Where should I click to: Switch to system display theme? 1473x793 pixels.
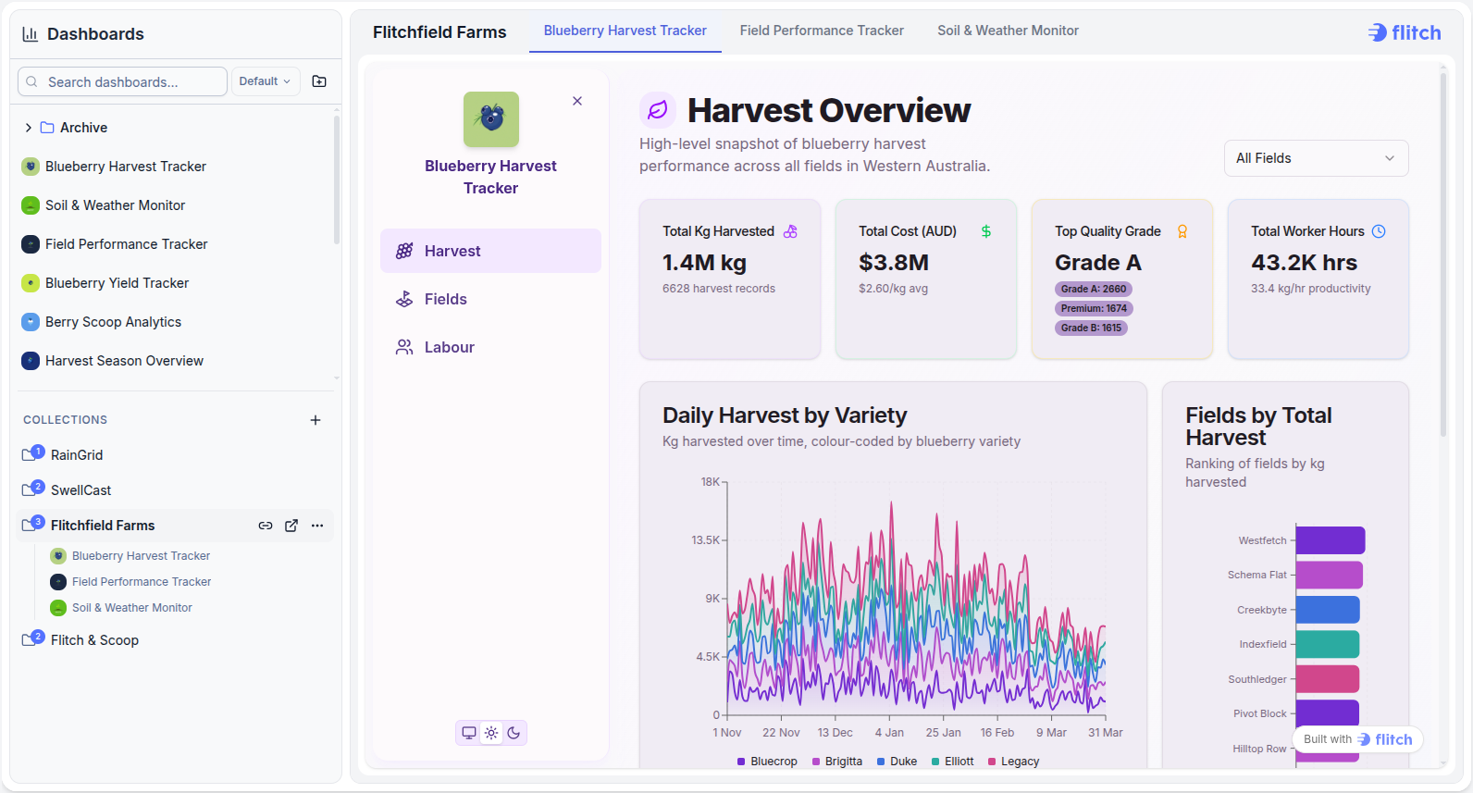469,733
